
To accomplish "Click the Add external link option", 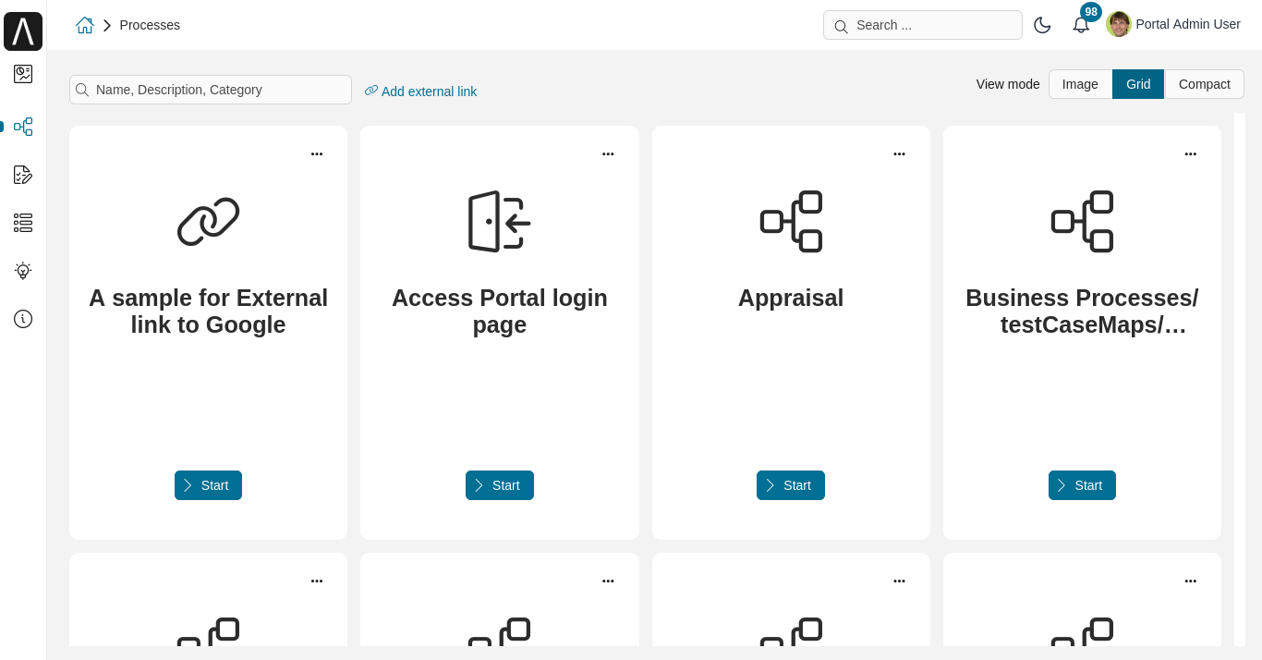I will [x=420, y=91].
